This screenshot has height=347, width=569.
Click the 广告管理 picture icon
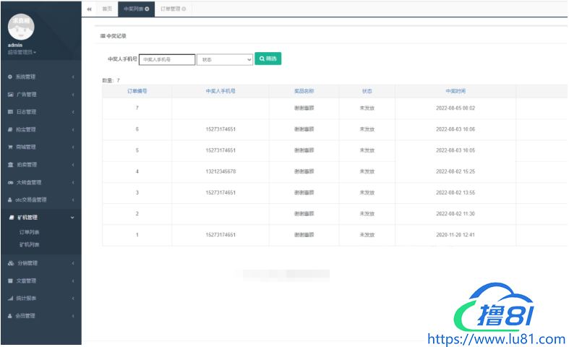10,94
